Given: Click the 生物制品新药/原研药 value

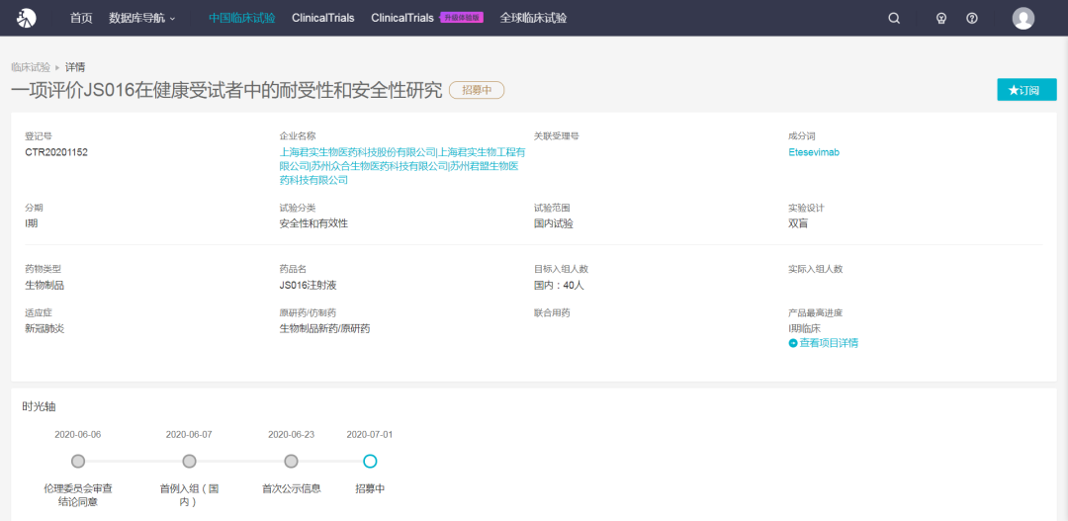Looking at the screenshot, I should coord(325,329).
